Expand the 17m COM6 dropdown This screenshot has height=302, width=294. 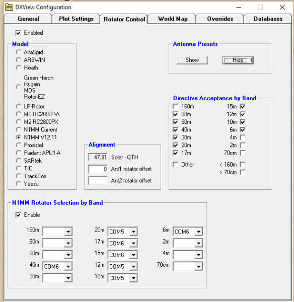pyautogui.click(x=133, y=243)
